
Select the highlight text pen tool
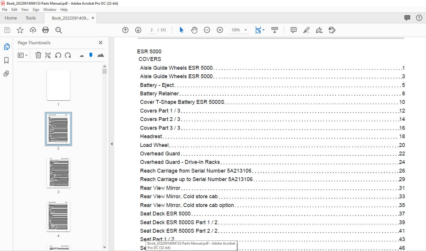tap(306, 30)
